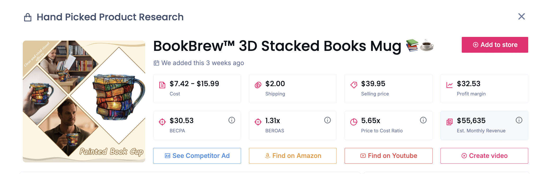The width and height of the screenshot is (551, 174).
Task: Close the product research panel
Action: [x=521, y=17]
